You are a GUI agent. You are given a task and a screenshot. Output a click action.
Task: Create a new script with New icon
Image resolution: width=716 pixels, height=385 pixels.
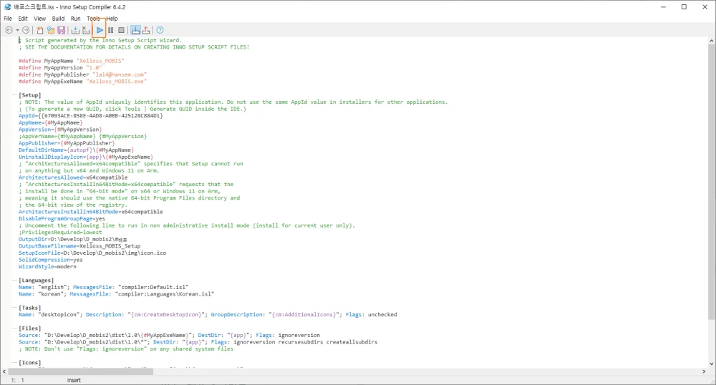click(x=40, y=30)
